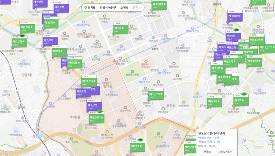275x156 pixels.
Task: Open the purple 매 6.3억 marker
Action: [x=94, y=106]
